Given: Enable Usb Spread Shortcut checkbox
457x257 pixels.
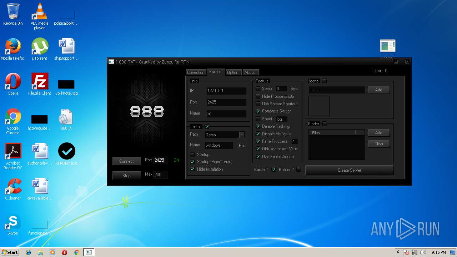Looking at the screenshot, I should tap(258, 104).
